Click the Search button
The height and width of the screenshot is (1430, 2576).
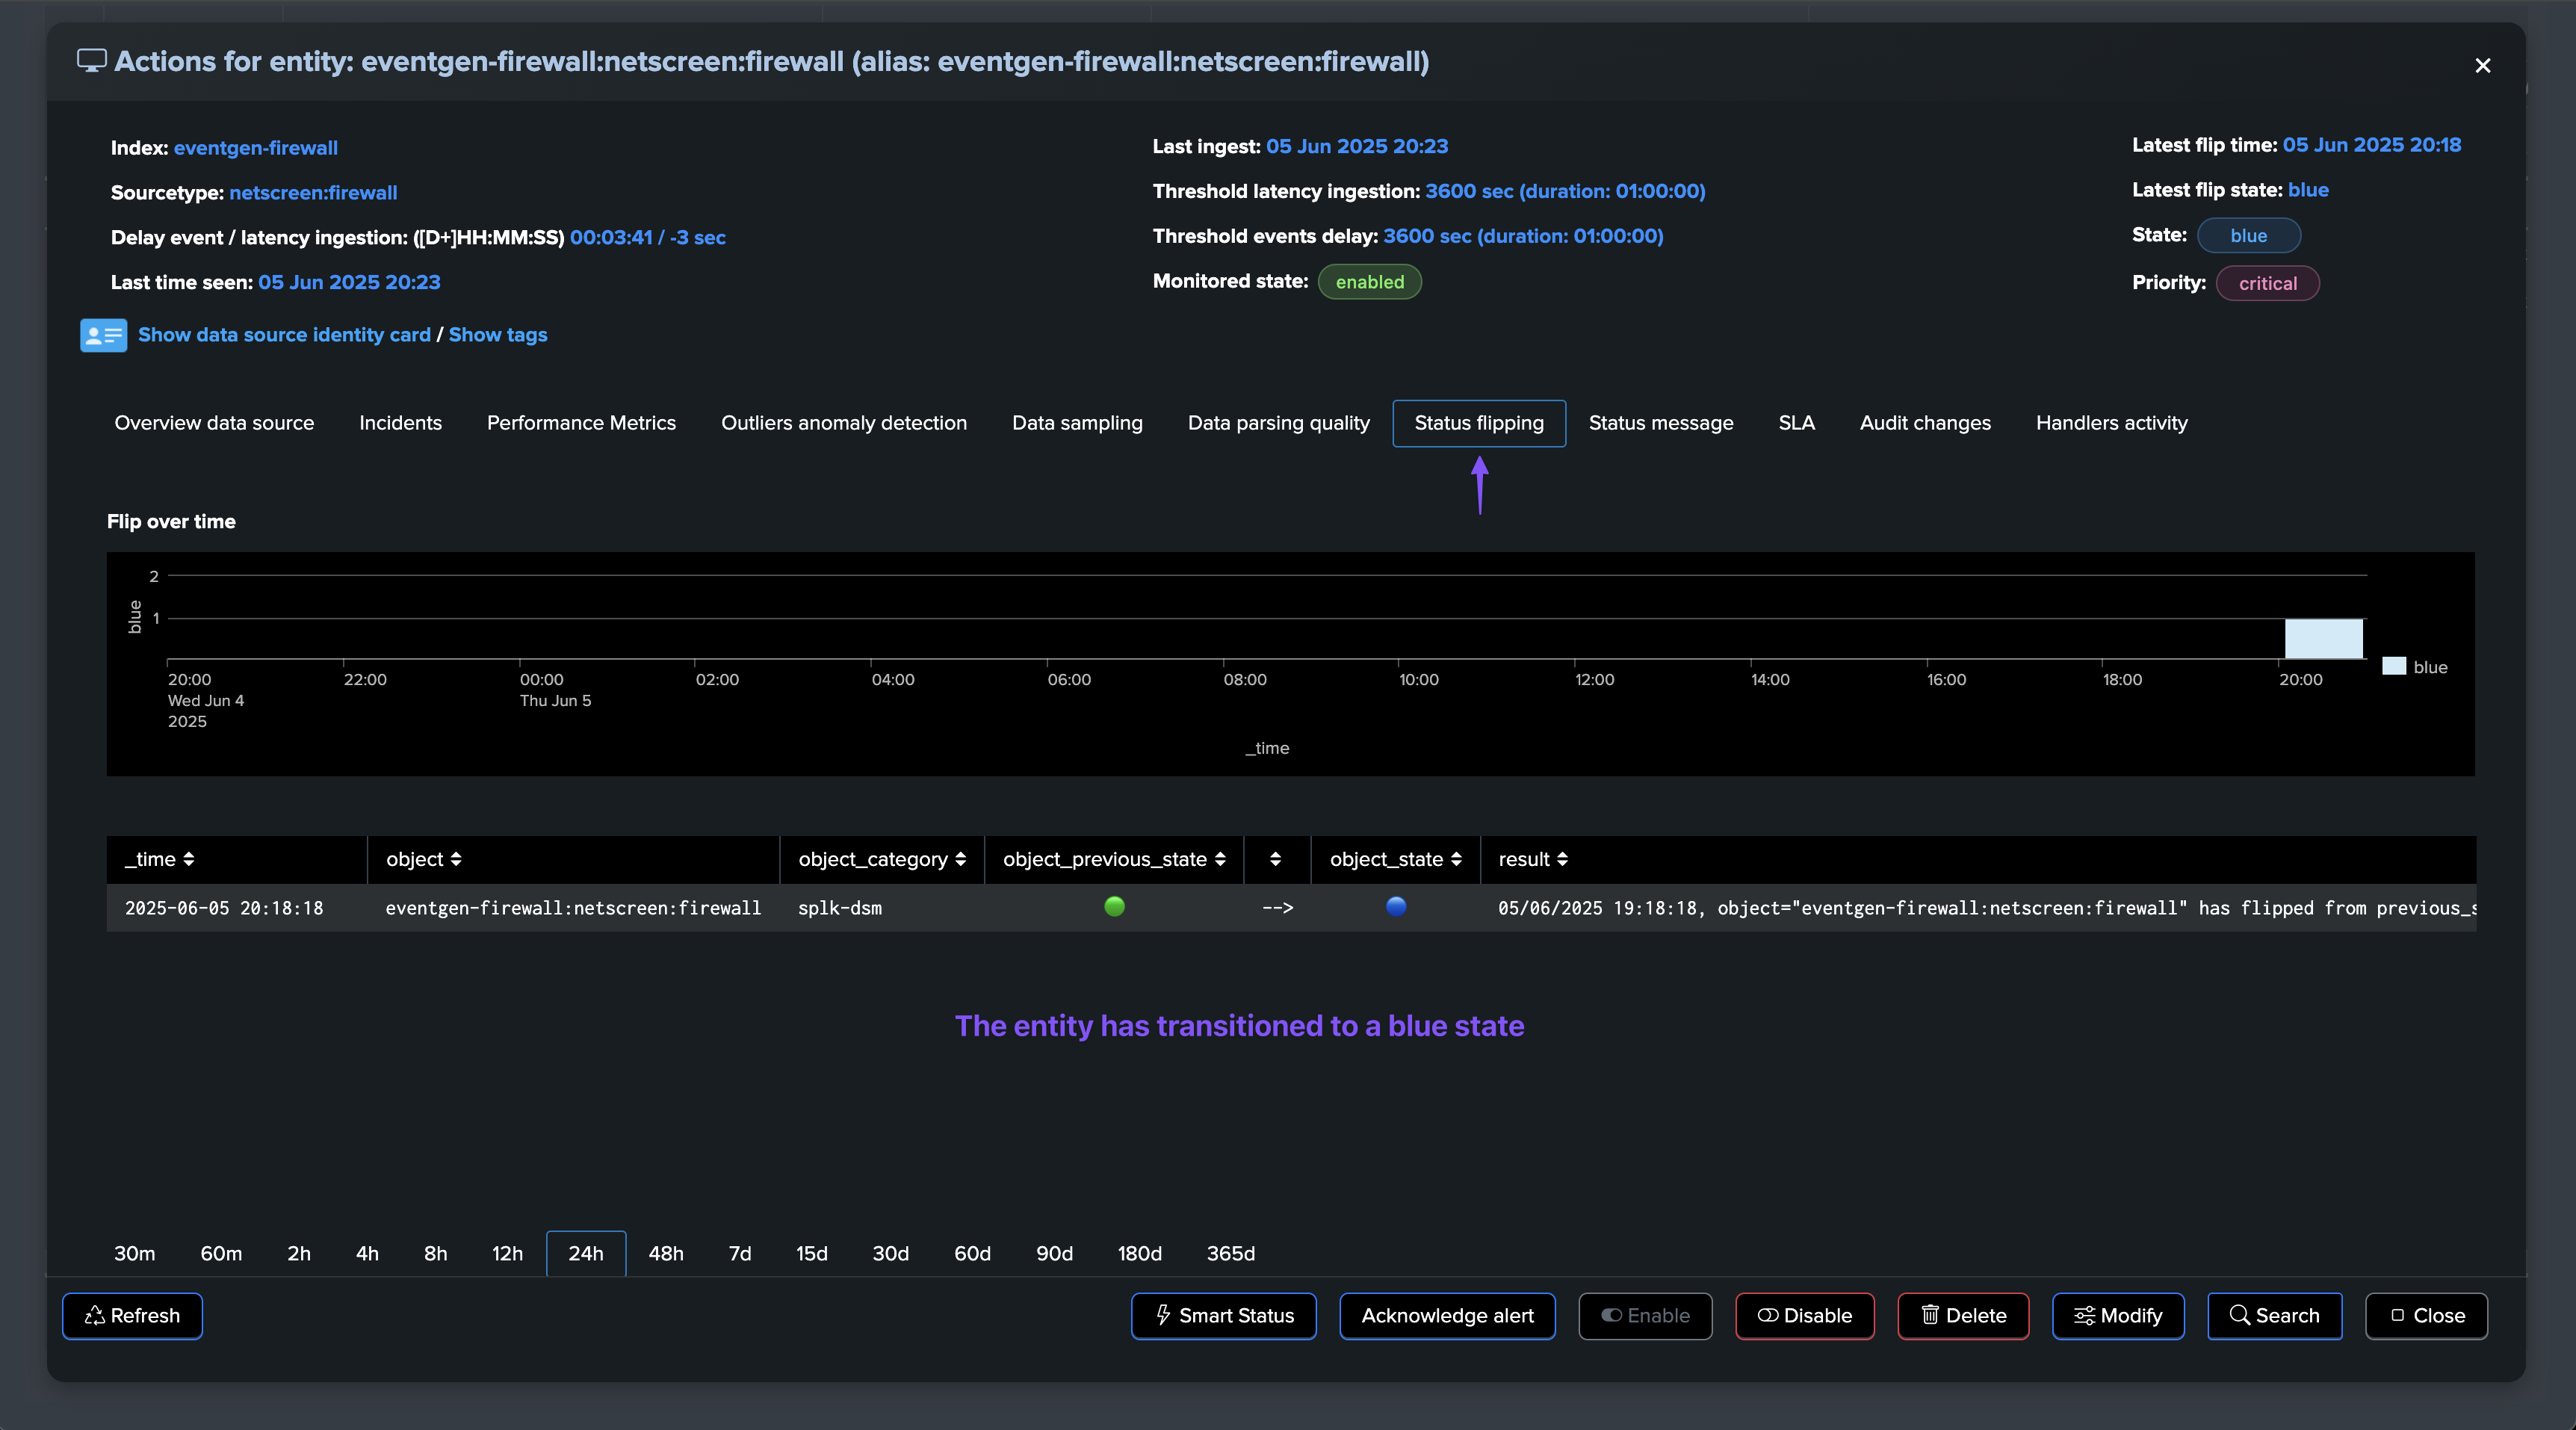pos(2274,1315)
